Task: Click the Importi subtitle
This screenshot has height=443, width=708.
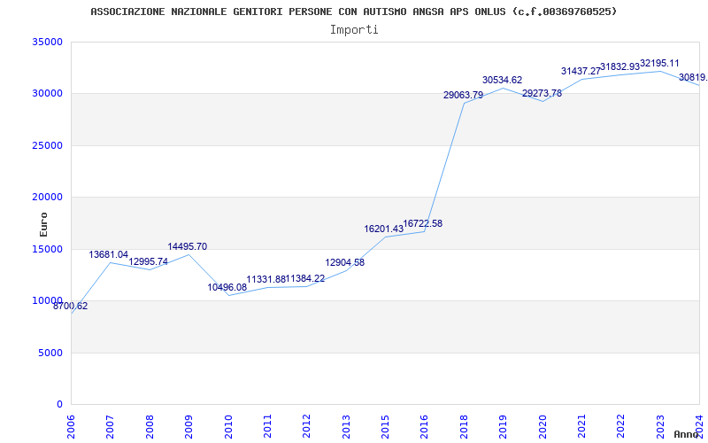Action: [x=354, y=30]
